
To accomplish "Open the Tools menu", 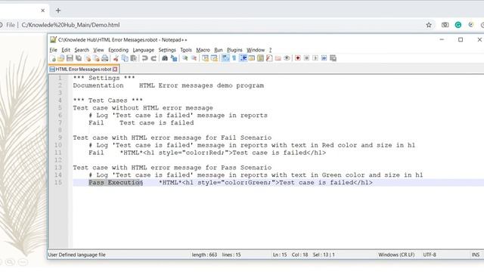I will pos(186,50).
